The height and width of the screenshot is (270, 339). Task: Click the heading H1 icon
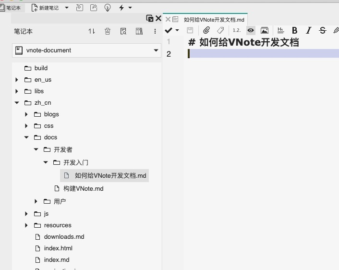[x=280, y=30]
